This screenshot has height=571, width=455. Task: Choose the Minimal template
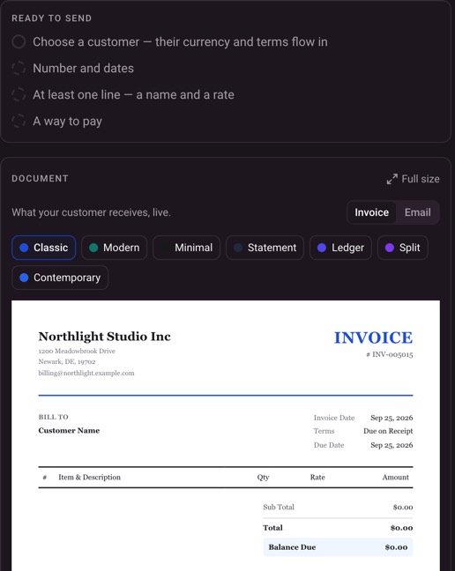(x=186, y=248)
